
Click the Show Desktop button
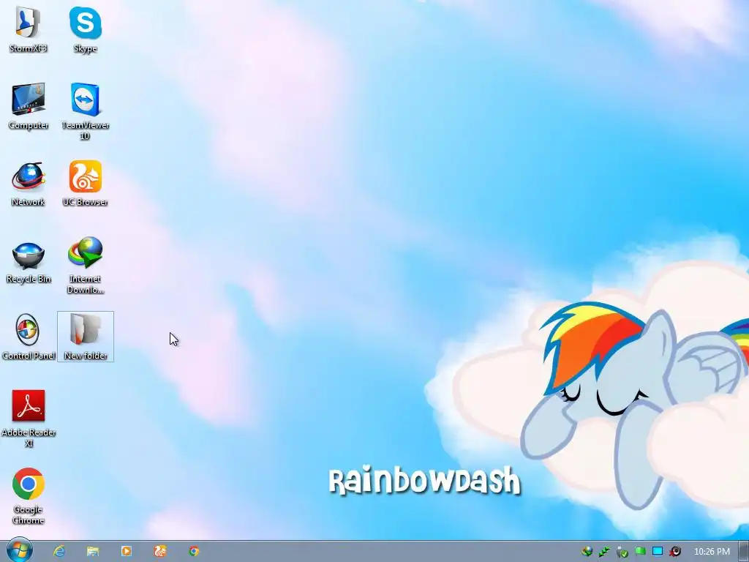click(744, 551)
